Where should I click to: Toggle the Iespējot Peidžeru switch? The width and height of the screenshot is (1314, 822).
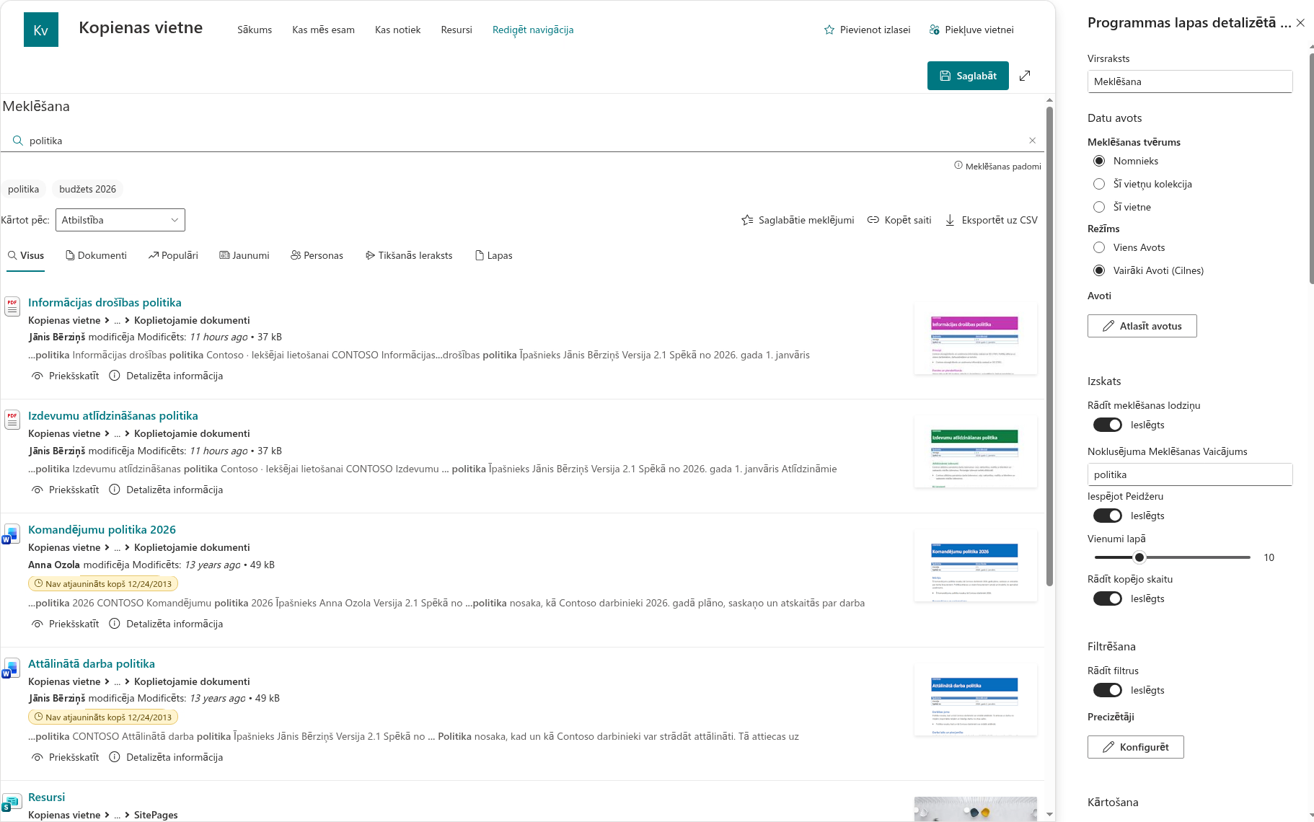pos(1108,516)
